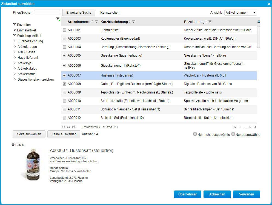This screenshot has height=205, width=272.
Task: Collapse the Details section
Action: (x=13, y=145)
